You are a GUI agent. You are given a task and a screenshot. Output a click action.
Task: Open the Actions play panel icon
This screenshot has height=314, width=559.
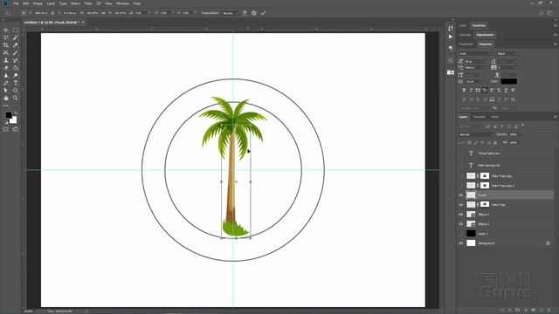(451, 37)
